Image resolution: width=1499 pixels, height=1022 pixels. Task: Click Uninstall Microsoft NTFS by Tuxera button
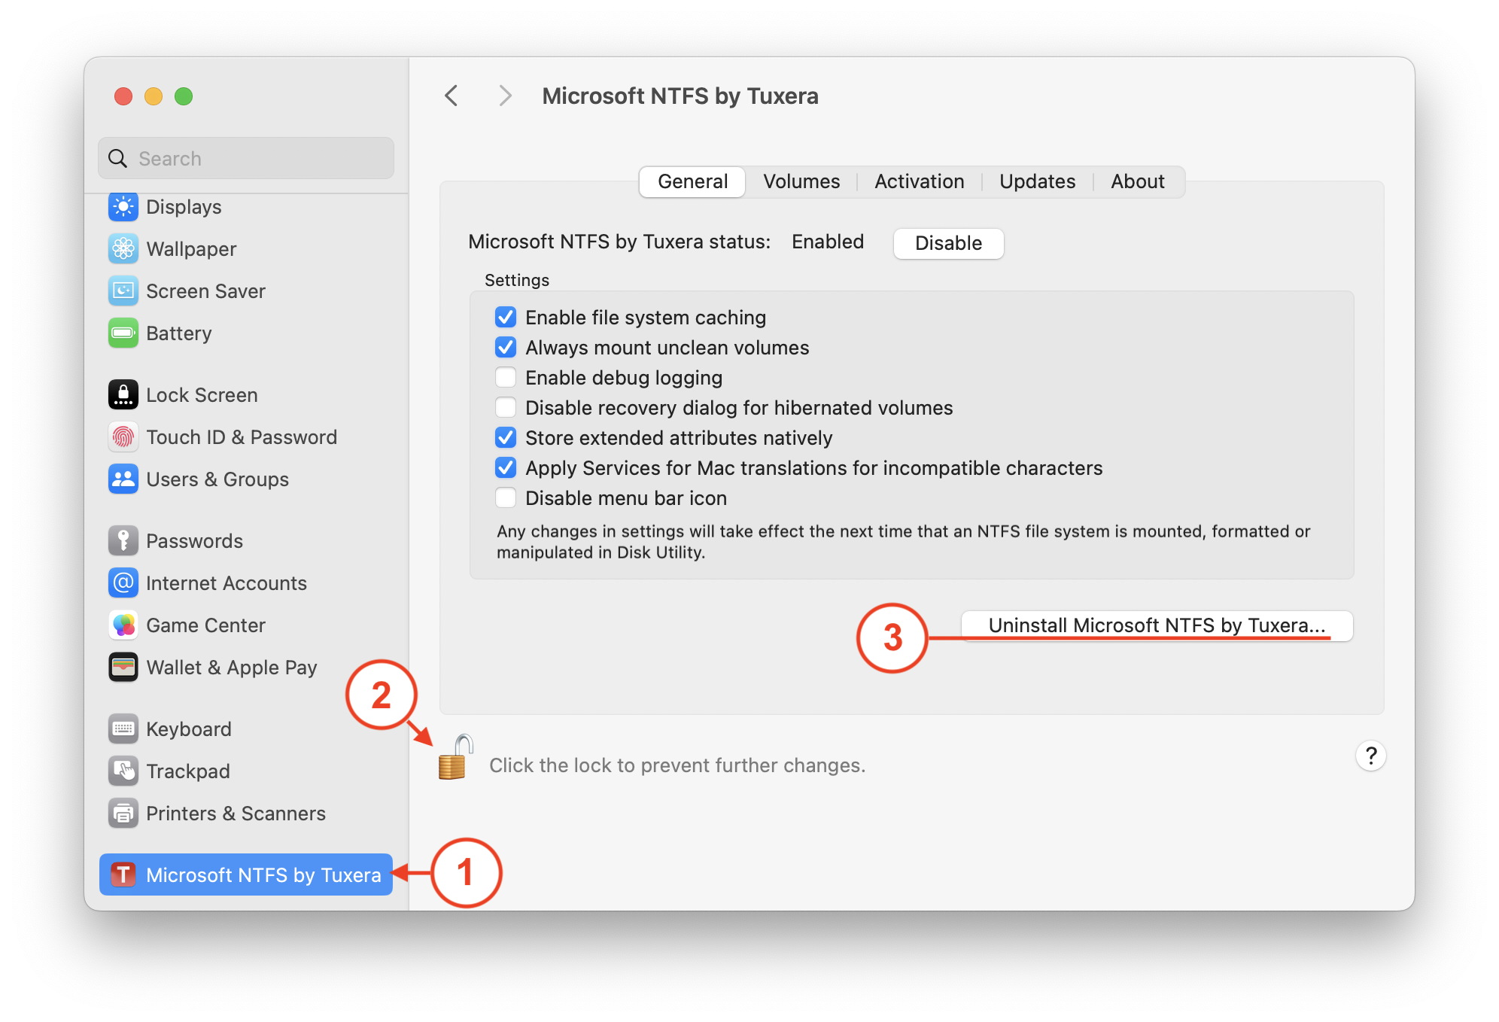pos(1157,626)
